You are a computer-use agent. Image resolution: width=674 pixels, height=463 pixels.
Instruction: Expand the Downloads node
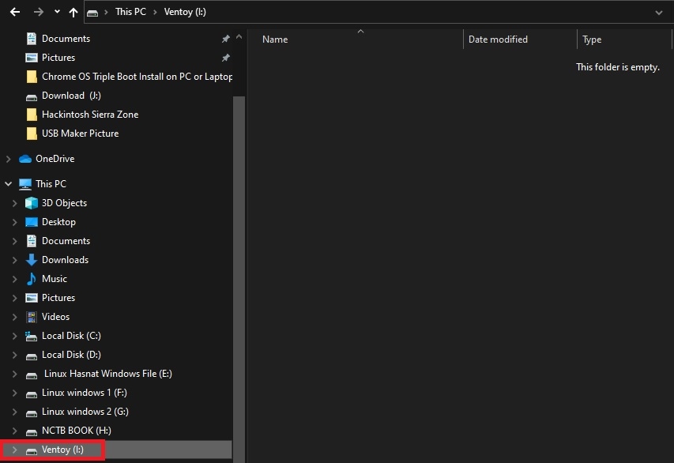click(x=14, y=260)
